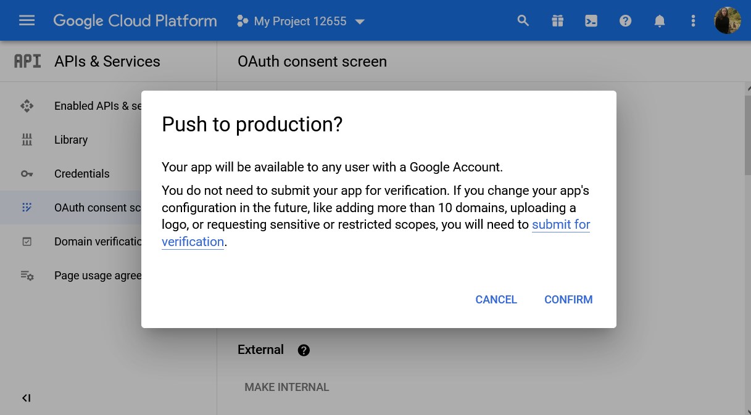Click the APIs & Services sidebar heading
The width and height of the screenshot is (751, 415).
coord(107,62)
